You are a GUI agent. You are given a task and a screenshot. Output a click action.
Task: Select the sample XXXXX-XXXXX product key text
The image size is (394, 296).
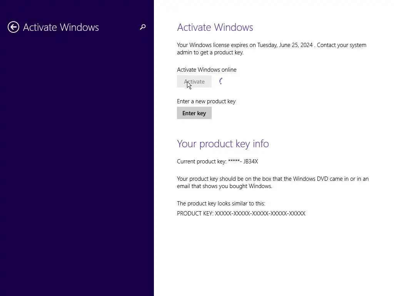(x=260, y=214)
